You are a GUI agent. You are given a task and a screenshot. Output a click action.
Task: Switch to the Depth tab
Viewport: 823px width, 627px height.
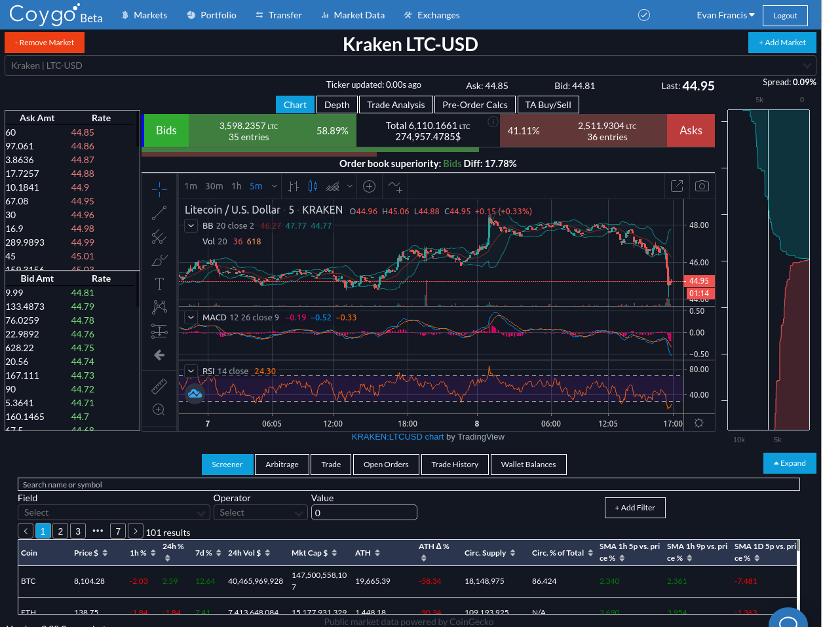(x=337, y=105)
